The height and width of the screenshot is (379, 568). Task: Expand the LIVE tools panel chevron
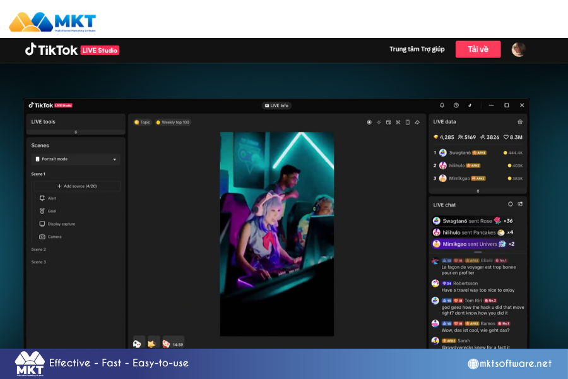coord(76,132)
